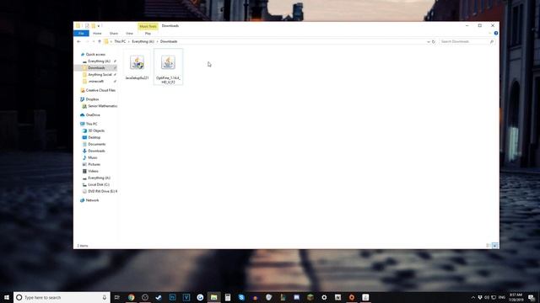The height and width of the screenshot is (303, 540).
Task: Click the Type here to search box
Action: coord(62,297)
